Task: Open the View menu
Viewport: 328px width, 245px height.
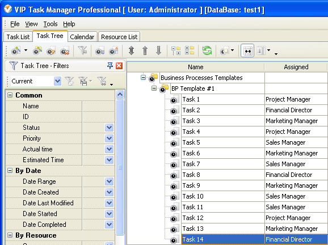Action: tap(31, 24)
